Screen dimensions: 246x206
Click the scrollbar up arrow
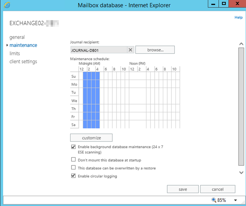point(241,44)
